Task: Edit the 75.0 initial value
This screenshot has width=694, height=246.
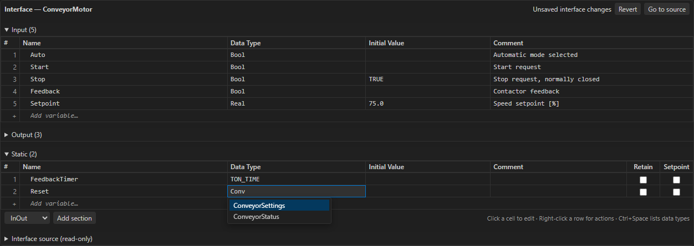Action: pos(428,103)
